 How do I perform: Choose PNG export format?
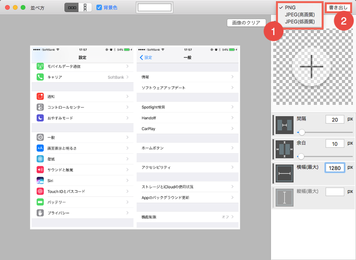click(290, 8)
